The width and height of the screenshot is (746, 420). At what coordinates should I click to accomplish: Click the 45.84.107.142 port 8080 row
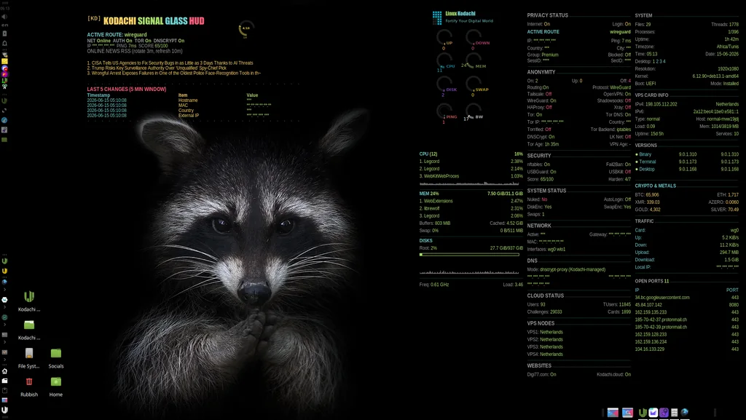coord(686,305)
